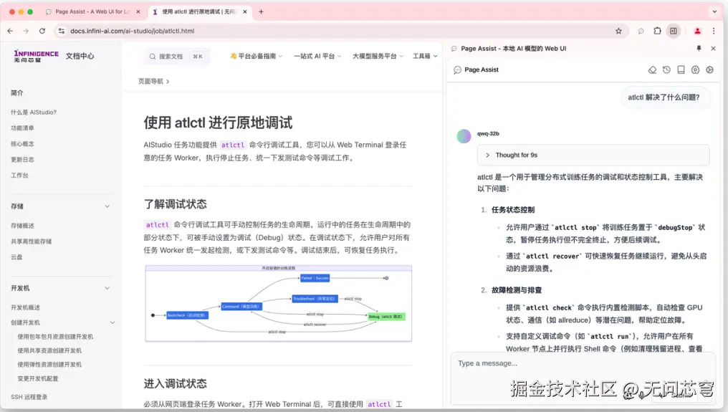The width and height of the screenshot is (728, 412).
Task: Open the 云盘 page
Action: point(16,257)
